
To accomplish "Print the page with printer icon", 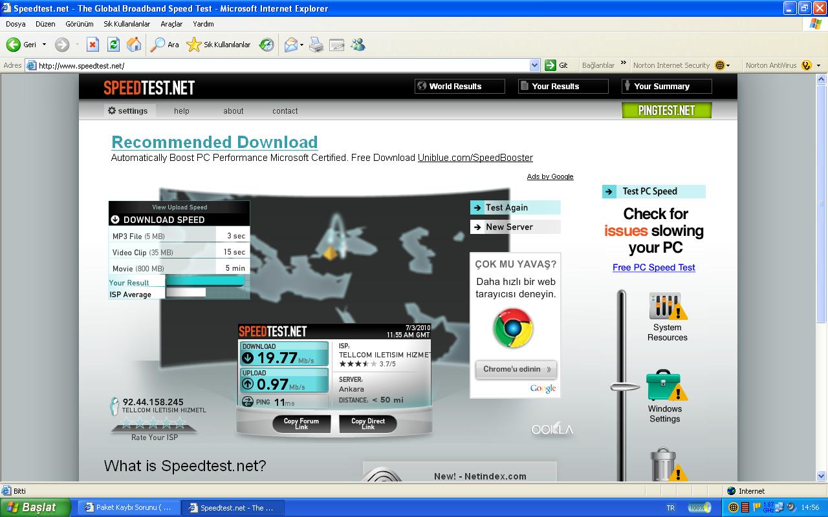I will (x=316, y=45).
